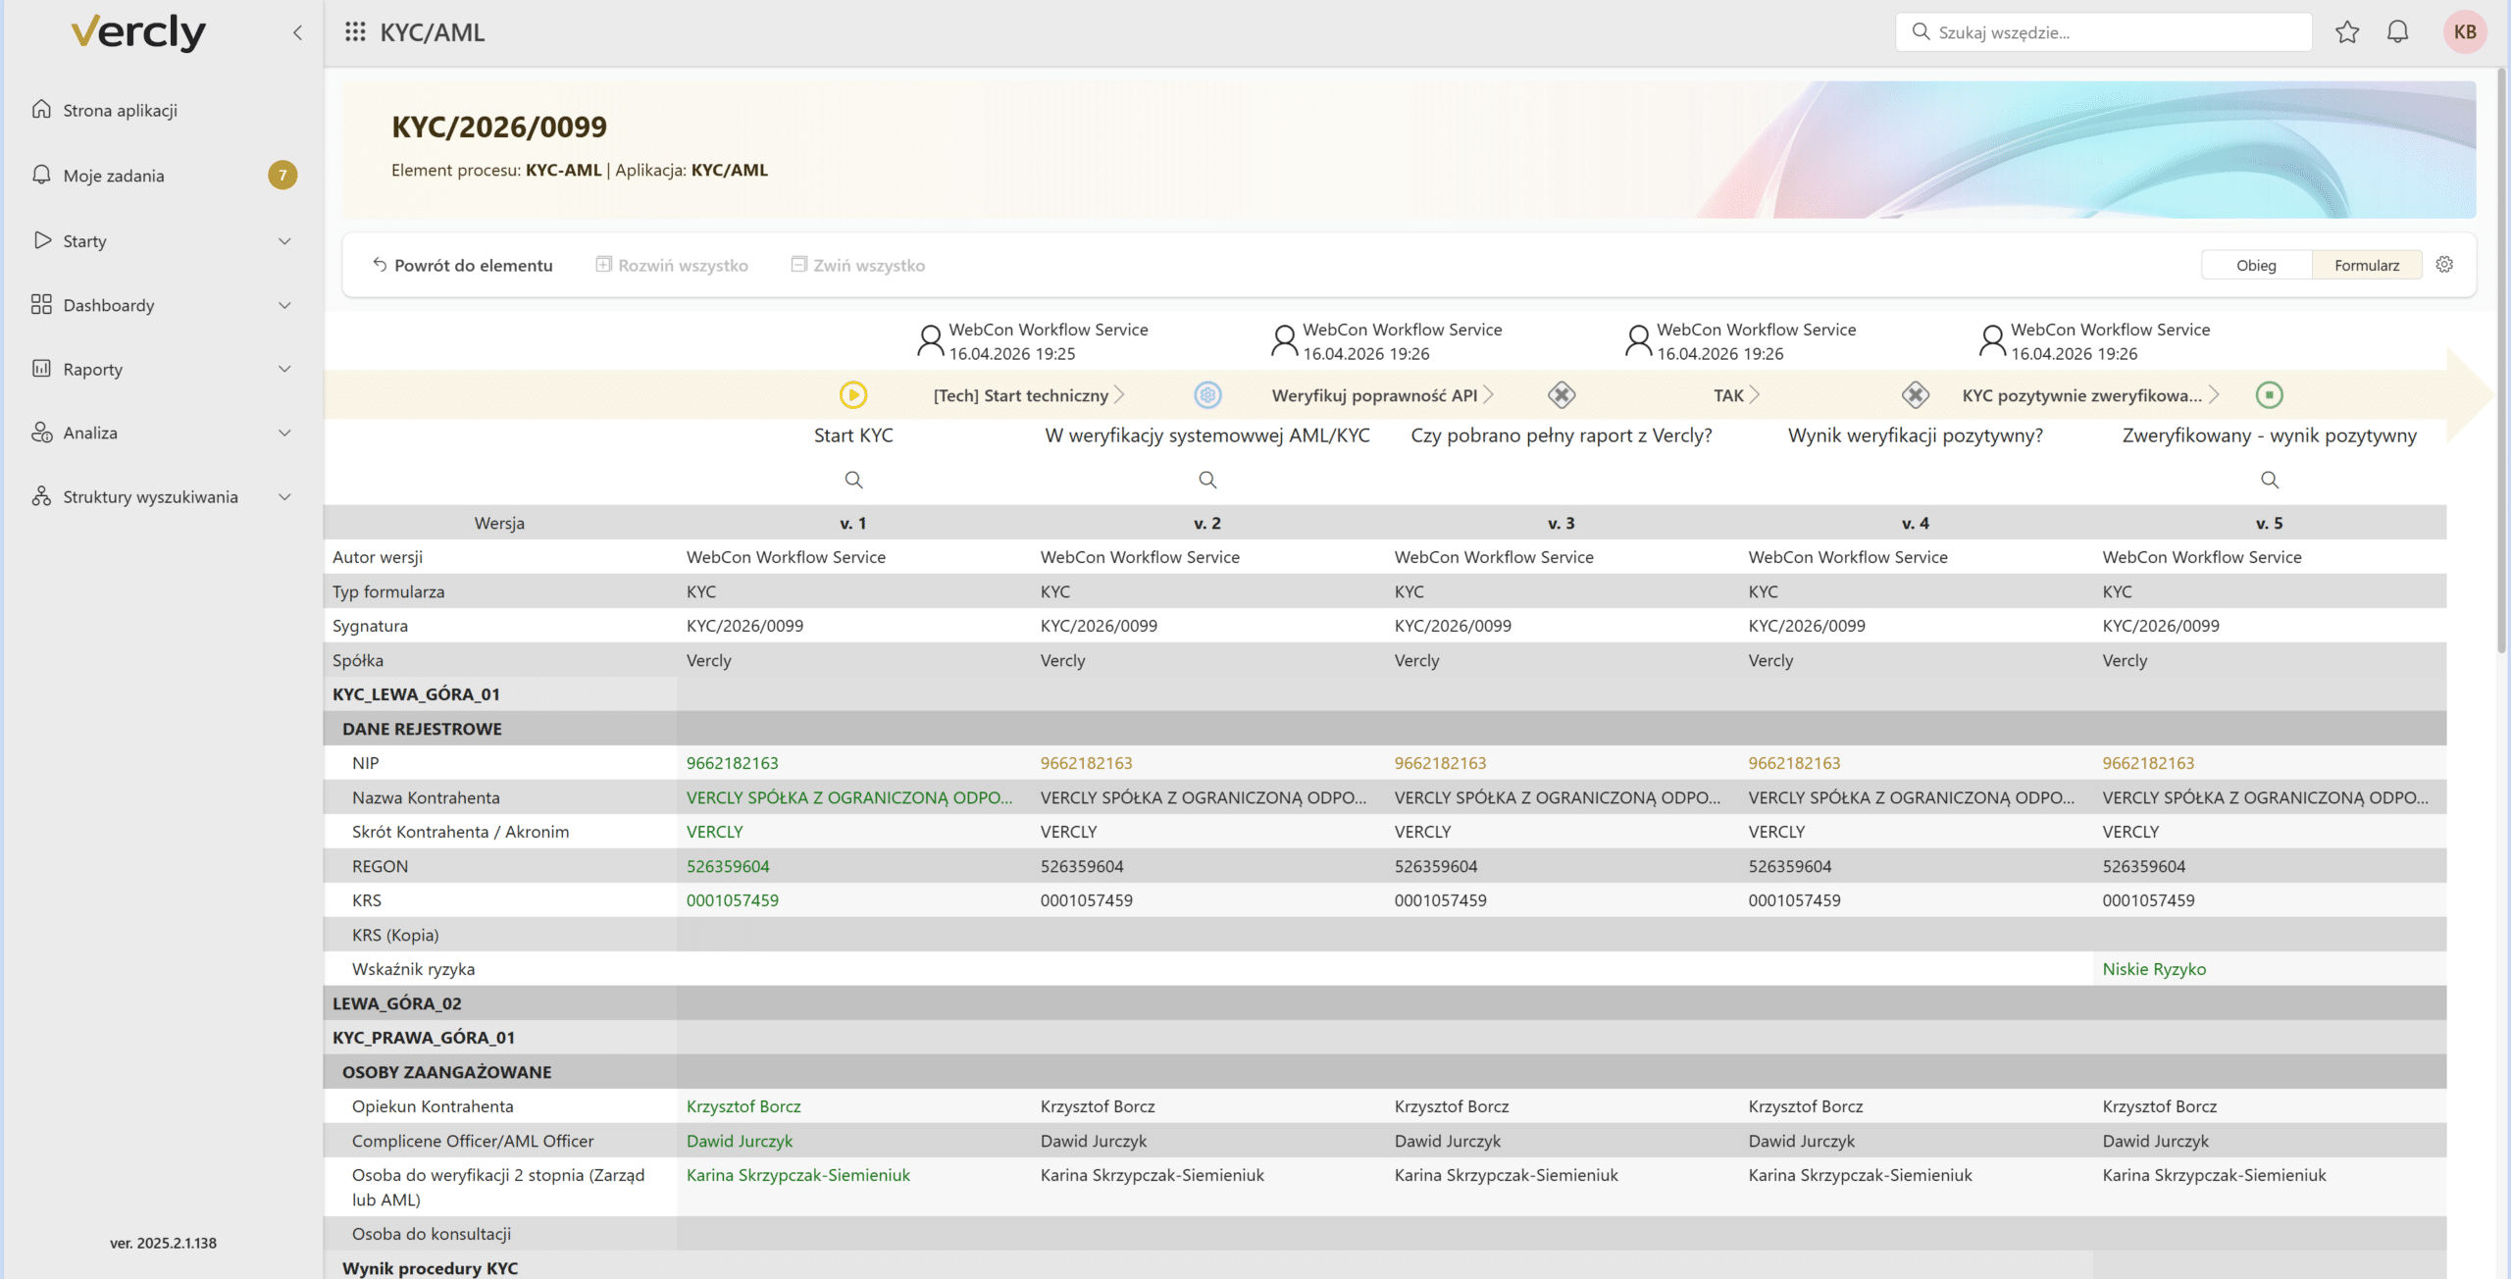Click Dawid Jurczyk in v. 1 column
2511x1279 pixels.
pos(740,1141)
